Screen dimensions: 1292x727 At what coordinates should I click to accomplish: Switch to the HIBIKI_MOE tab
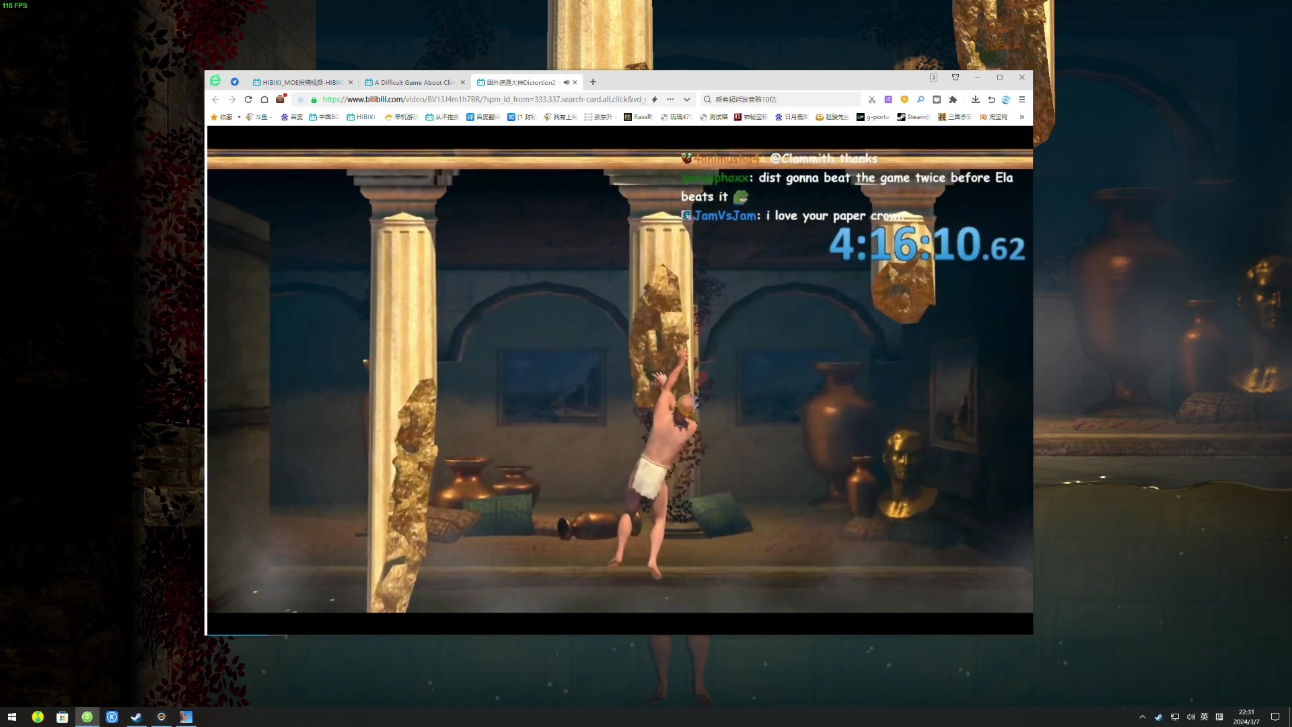click(301, 82)
